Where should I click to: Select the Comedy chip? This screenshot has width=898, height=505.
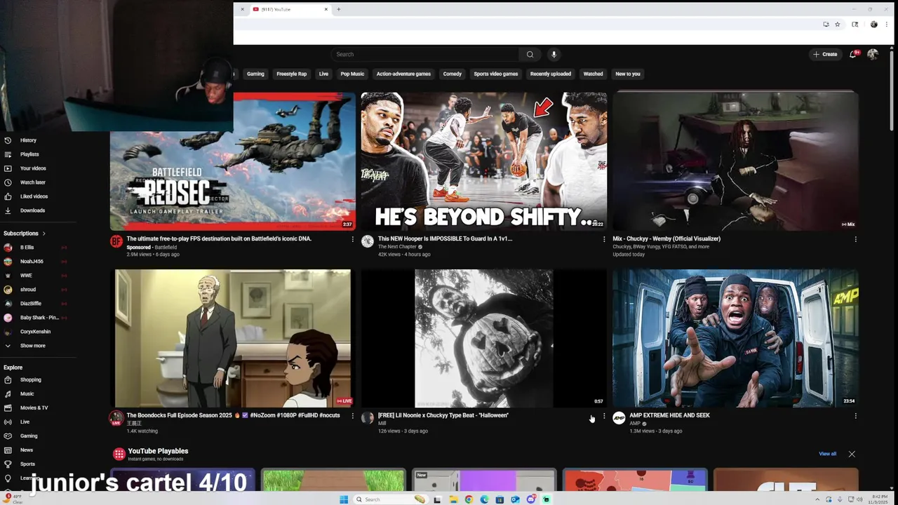452,74
